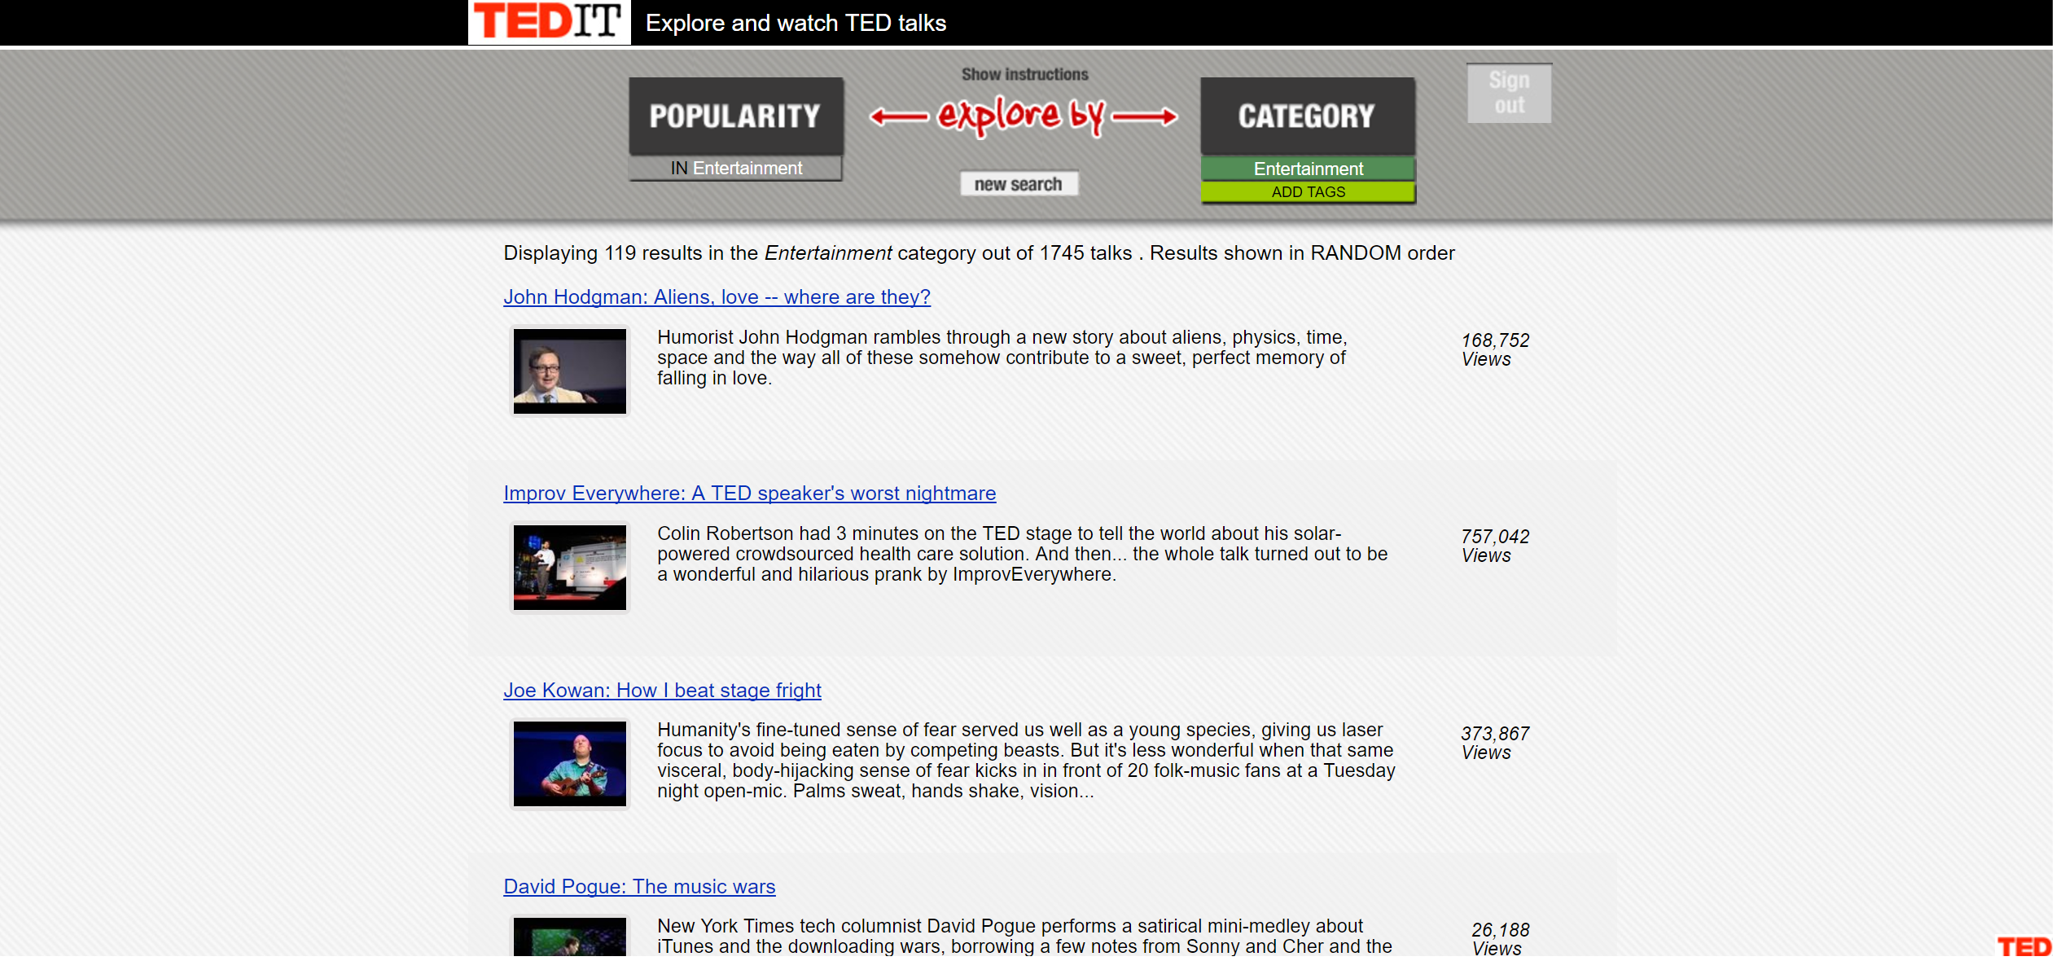Viewport: 2056px width, 961px height.
Task: Click the John Hodgman talk description
Action: (1002, 358)
